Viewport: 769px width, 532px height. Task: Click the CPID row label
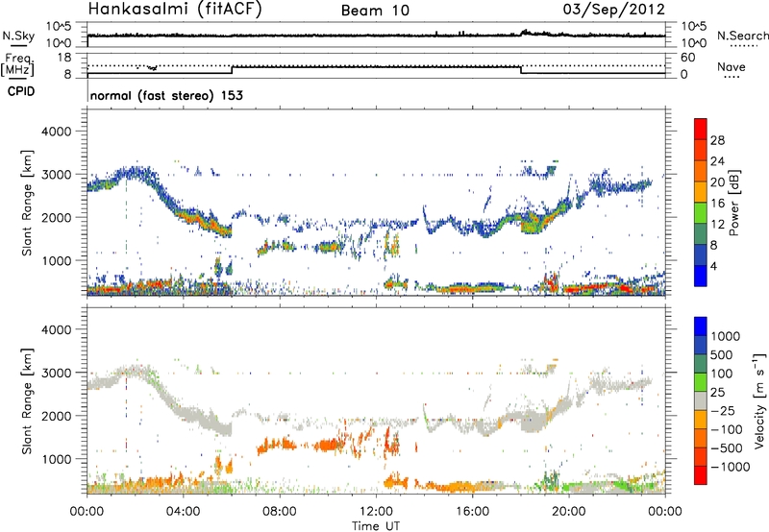[x=21, y=91]
